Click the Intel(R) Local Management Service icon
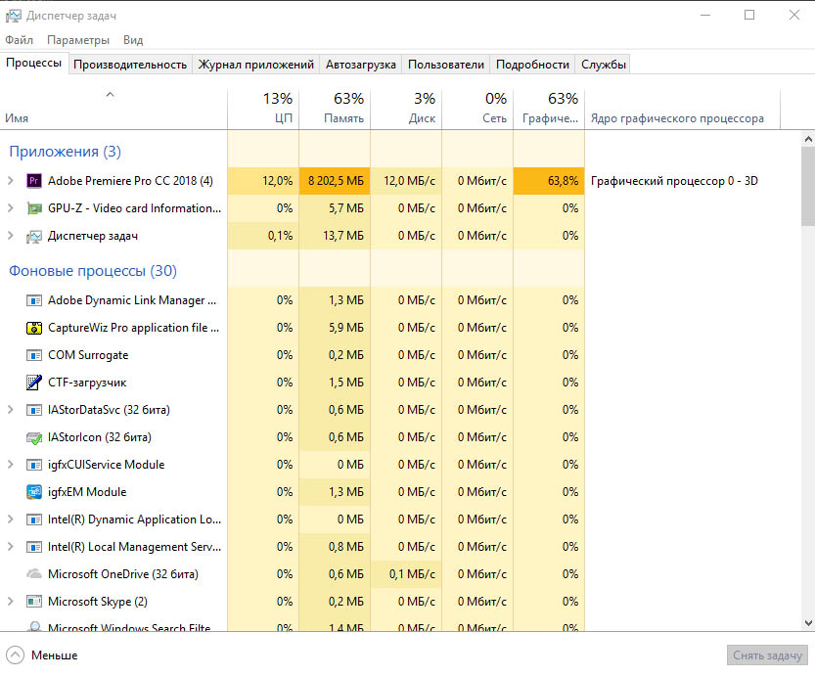The image size is (815, 677). click(x=34, y=547)
